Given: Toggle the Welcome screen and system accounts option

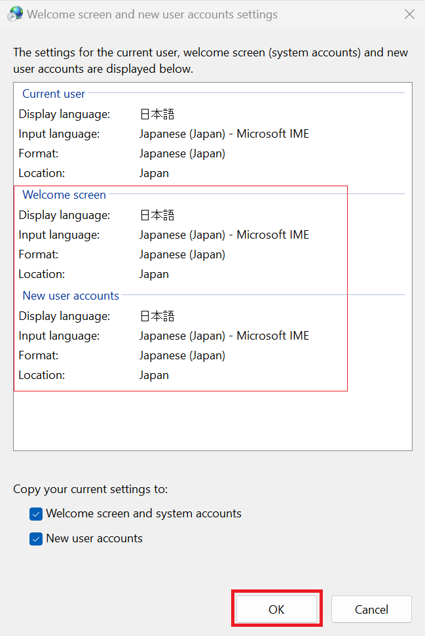Looking at the screenshot, I should (36, 513).
